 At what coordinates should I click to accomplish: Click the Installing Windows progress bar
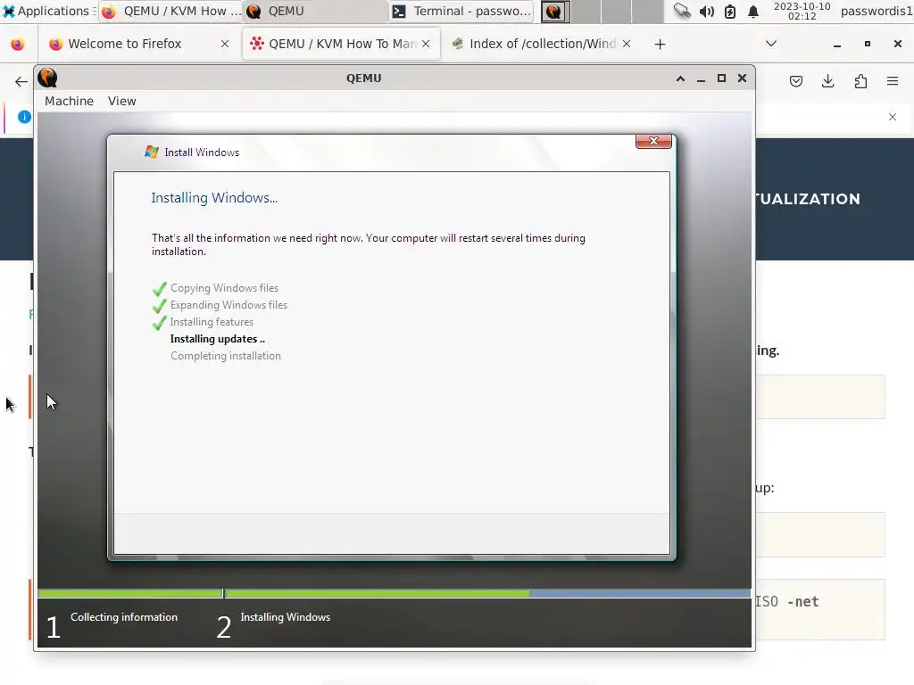[x=488, y=593]
